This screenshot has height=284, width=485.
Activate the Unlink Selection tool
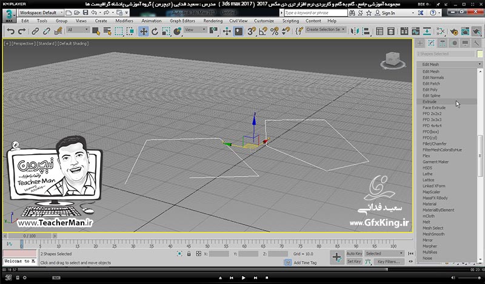point(47,31)
